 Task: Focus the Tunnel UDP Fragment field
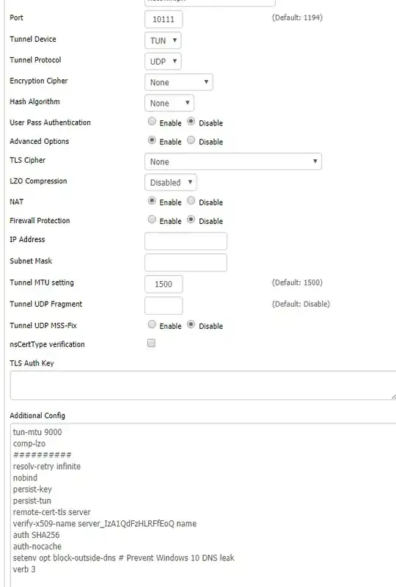tap(164, 305)
